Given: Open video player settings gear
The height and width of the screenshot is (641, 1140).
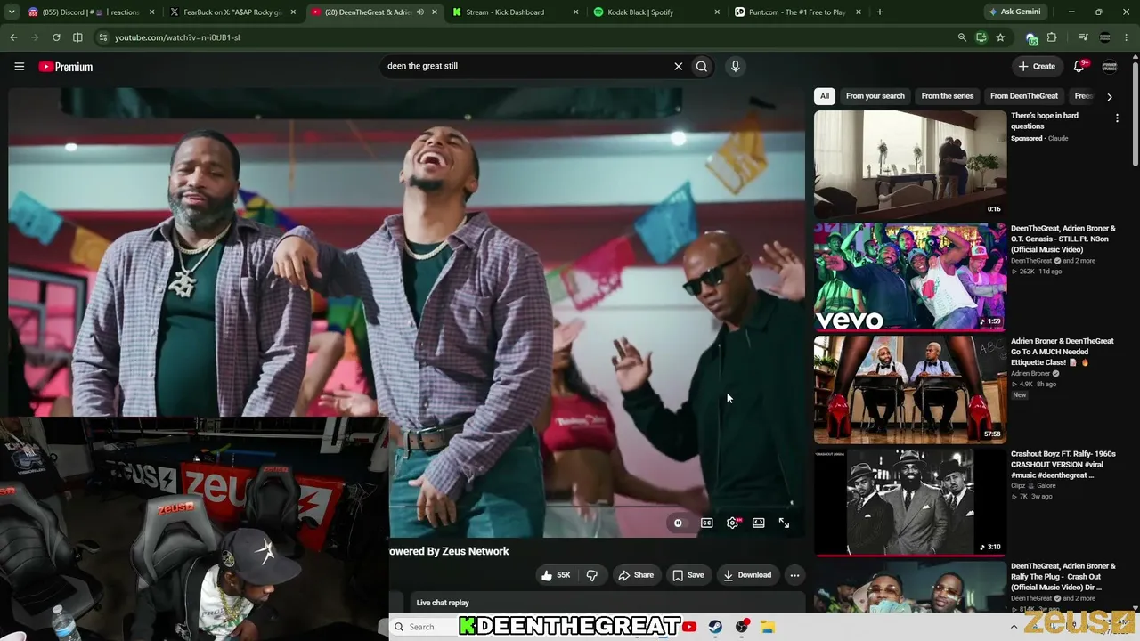Looking at the screenshot, I should tap(732, 523).
